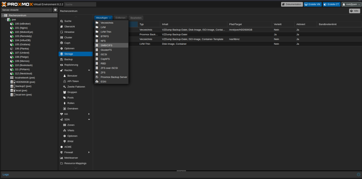Sort by the Bandbreitenlimit column header
The width and height of the screenshot is (362, 179).
[339, 24]
